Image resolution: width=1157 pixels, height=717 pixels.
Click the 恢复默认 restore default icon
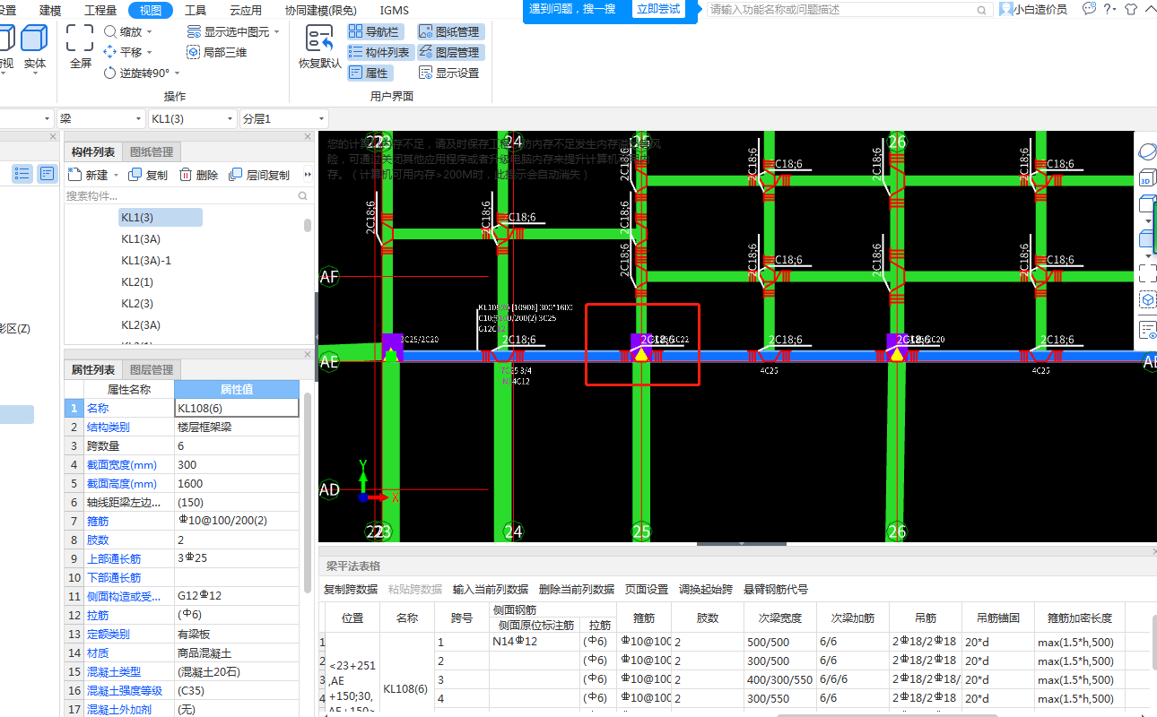pos(319,39)
